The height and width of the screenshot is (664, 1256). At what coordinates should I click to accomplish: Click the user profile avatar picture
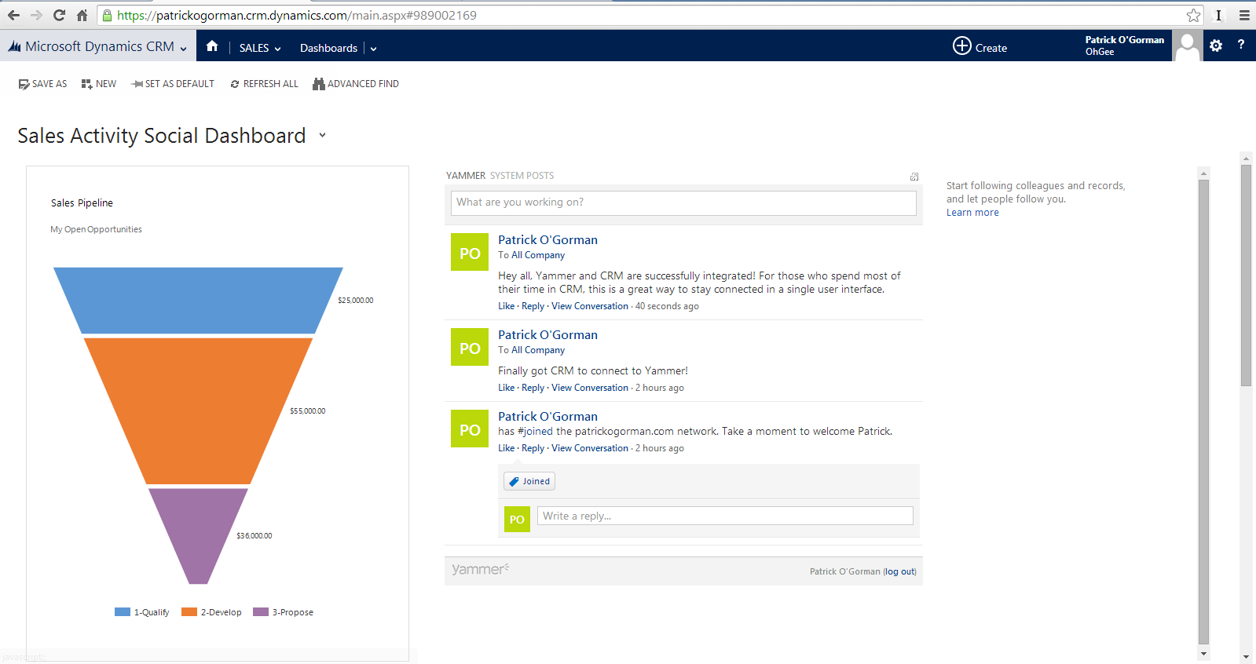click(1187, 46)
